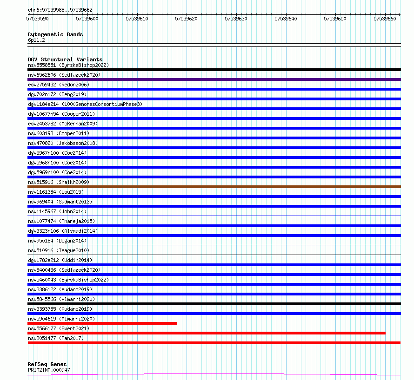
Task: Click ruler position 57539640
Action: coord(286,19)
